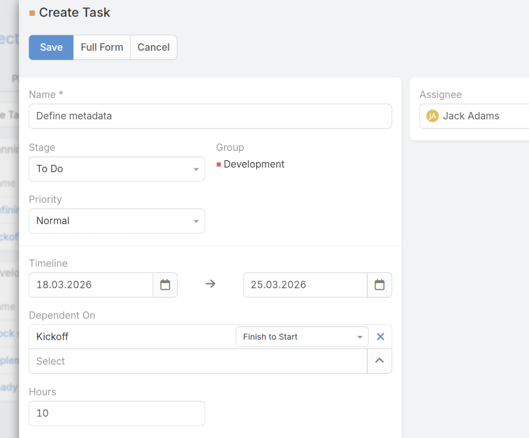The height and width of the screenshot is (438, 529).
Task: Cancel task creation
Action: tap(153, 47)
